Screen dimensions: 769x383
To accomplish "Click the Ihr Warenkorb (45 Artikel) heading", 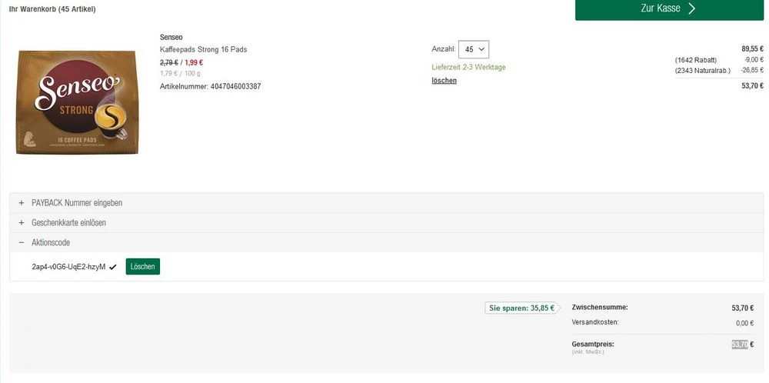I will tap(52, 9).
